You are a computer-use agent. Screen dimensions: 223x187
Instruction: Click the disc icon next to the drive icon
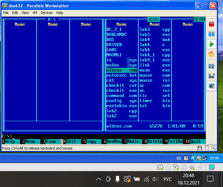tap(168, 167)
